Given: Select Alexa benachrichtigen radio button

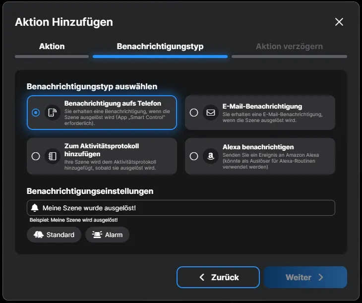Looking at the screenshot, I should pyautogui.click(x=194, y=156).
